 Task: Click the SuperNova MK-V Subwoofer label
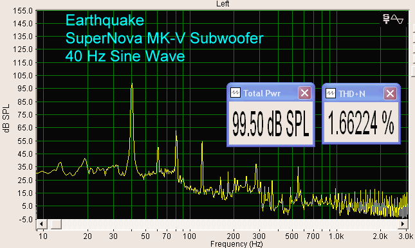(164, 39)
